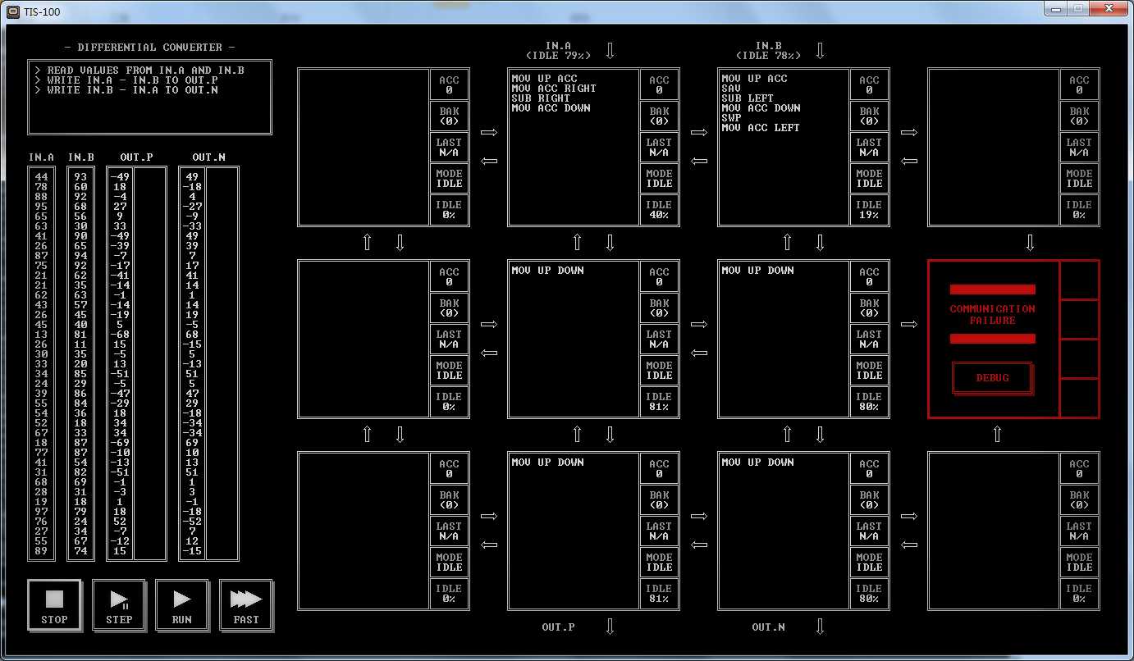This screenshot has height=661, width=1134.
Task: Click the STEP button
Action: pyautogui.click(x=118, y=605)
